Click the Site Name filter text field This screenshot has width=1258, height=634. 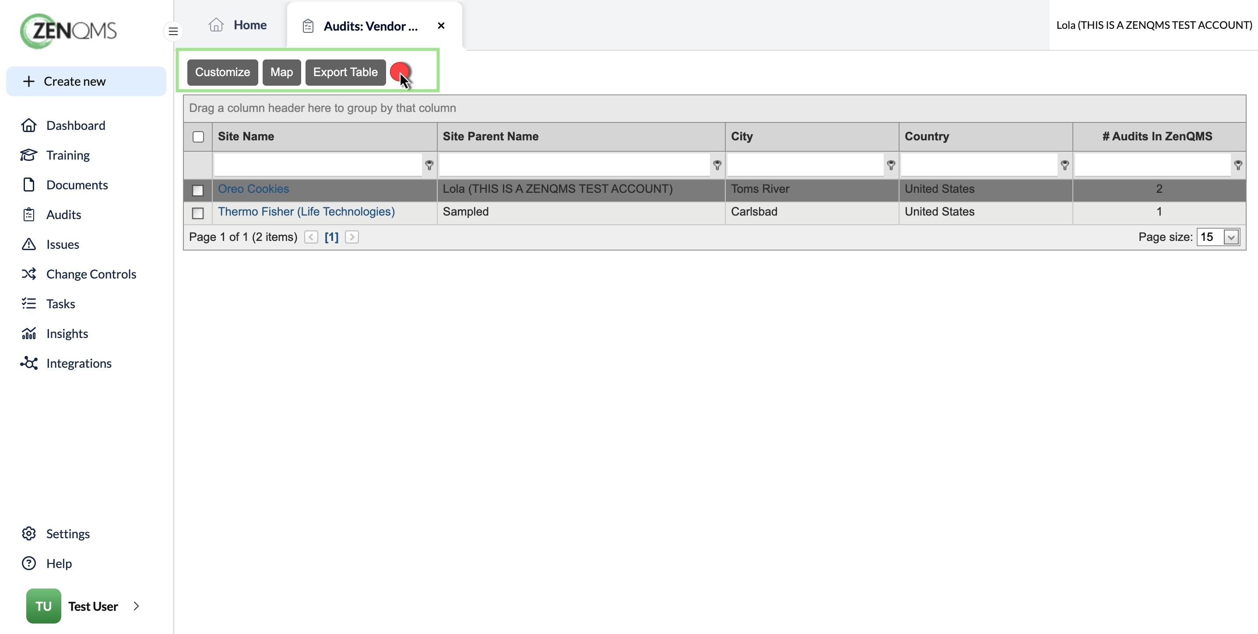tap(318, 165)
